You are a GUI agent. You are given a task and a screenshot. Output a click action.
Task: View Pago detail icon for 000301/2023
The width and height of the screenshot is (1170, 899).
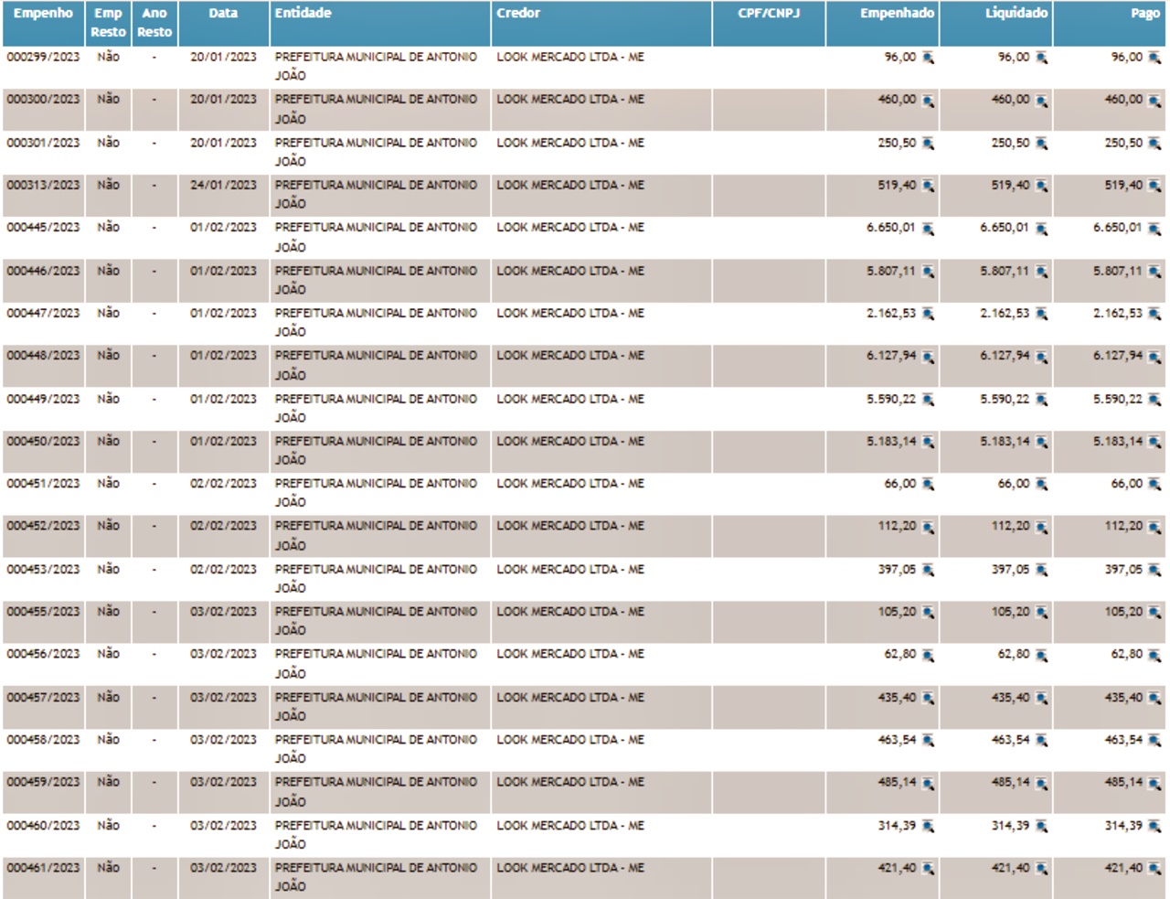tap(1154, 144)
